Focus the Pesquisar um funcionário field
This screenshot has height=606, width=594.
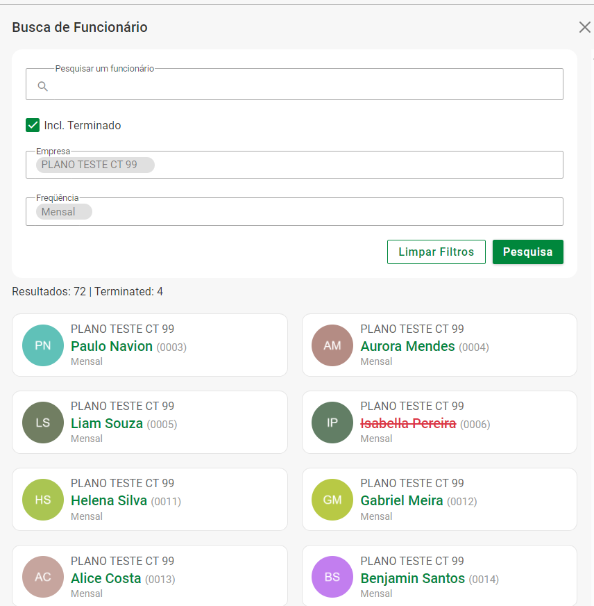tap(305, 86)
